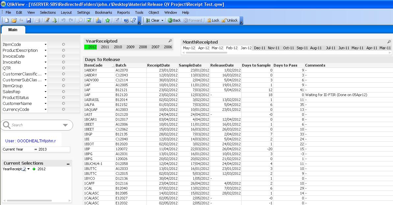This screenshot has width=393, height=205.
Task: Click the search magnifier in YearReceipted header
Action: coord(170,41)
